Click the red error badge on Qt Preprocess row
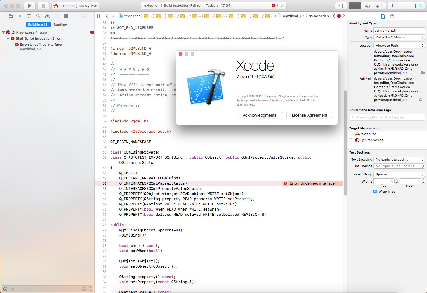The image size is (427, 293). pyautogui.click(x=92, y=32)
